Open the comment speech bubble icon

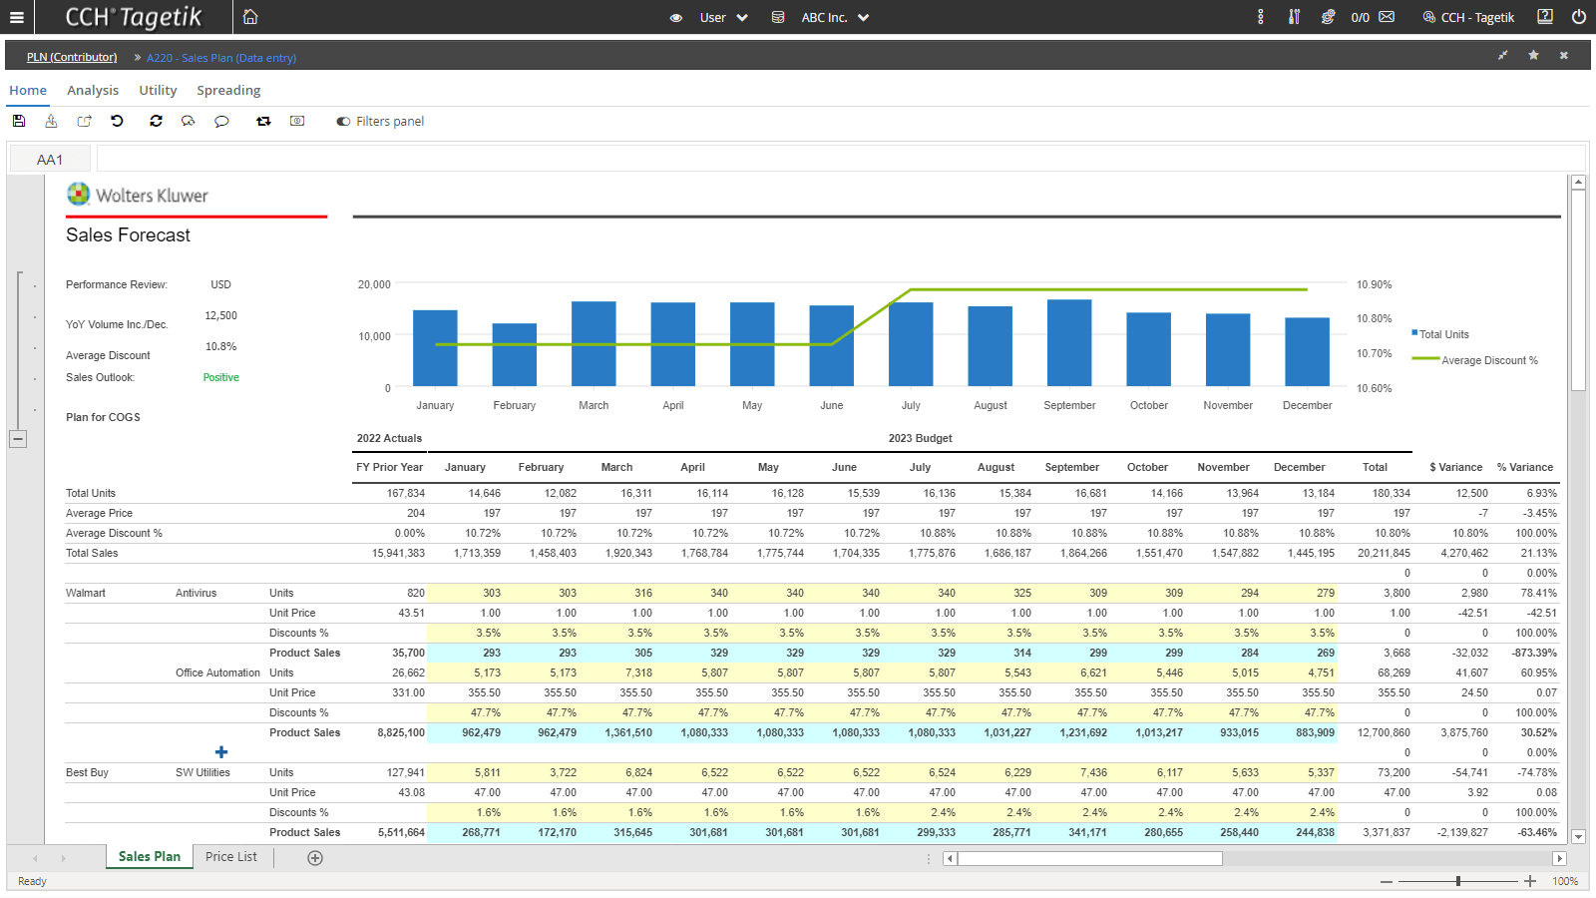tap(221, 122)
